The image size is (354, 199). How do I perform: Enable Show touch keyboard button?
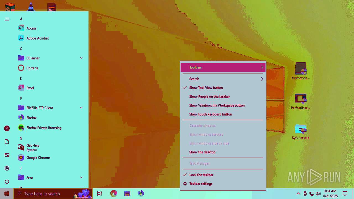[223, 114]
